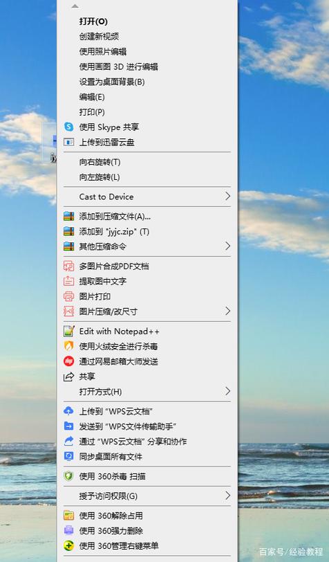Expand the 打开方式(H) submenu arrow
Viewport: 329px width, 562px height.
[227, 391]
